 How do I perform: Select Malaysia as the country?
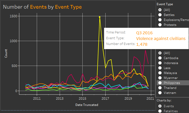click(160, 73)
